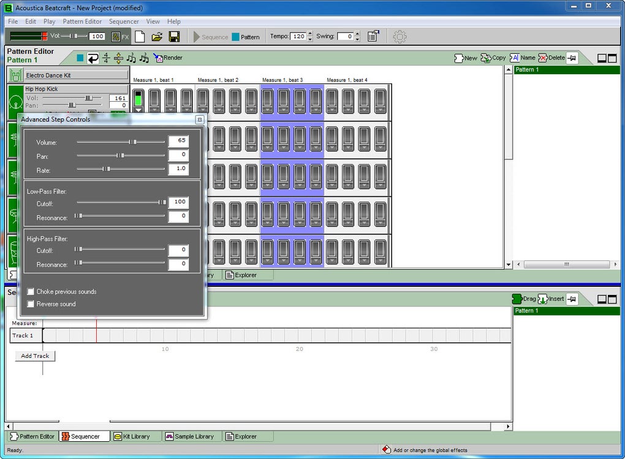
Task: Open the Sequencer menu
Action: click(124, 21)
